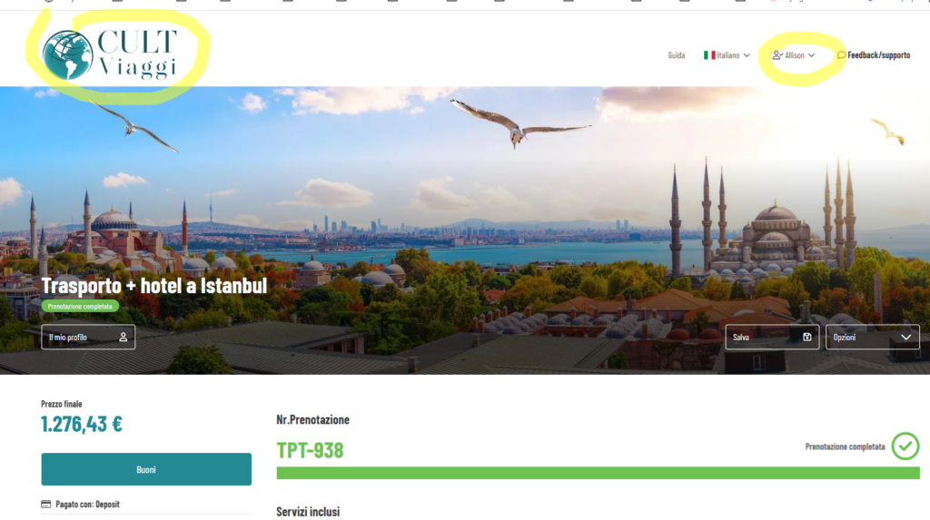
Task: Click the CULT Viaggi globe logo
Action: pyautogui.click(x=67, y=55)
